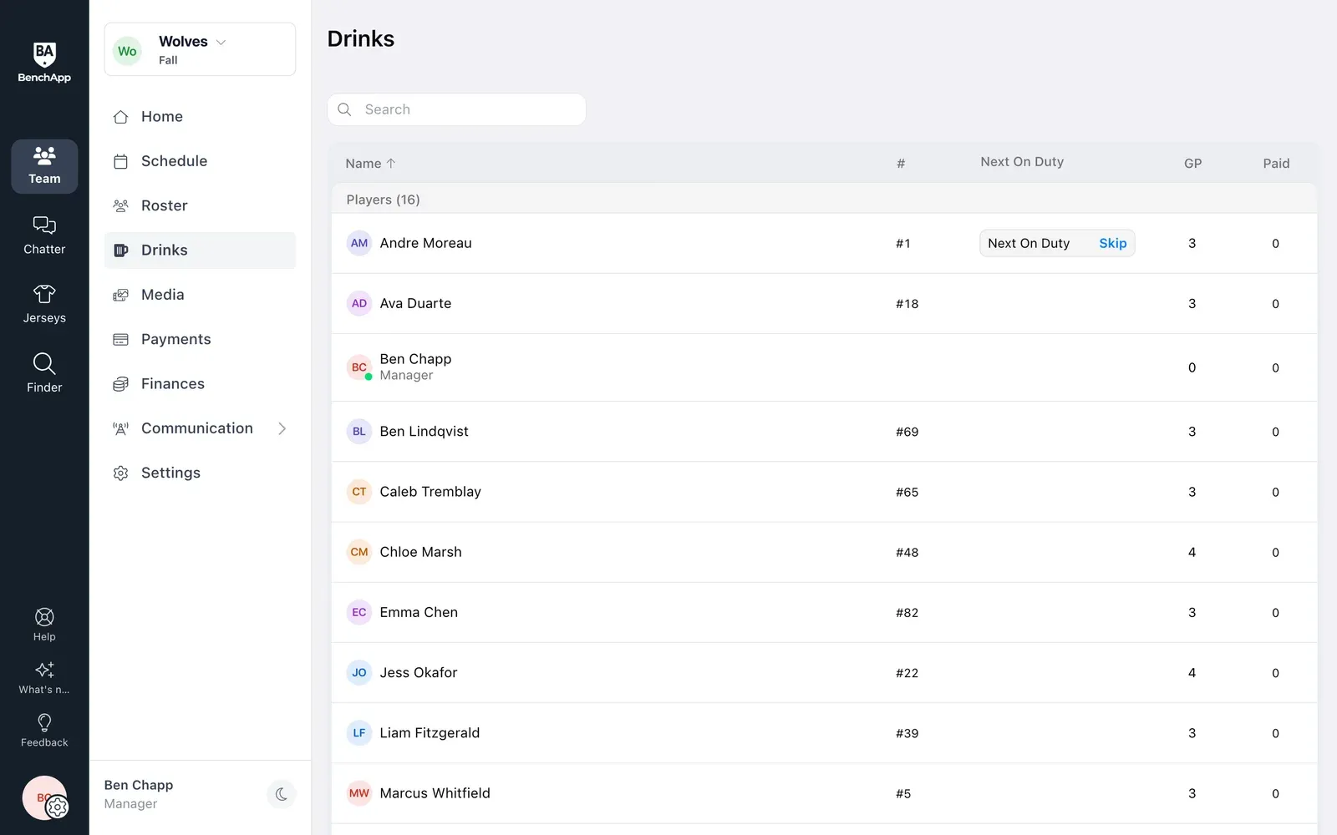
Task: Open What's new sparkle icon
Action: (x=44, y=677)
